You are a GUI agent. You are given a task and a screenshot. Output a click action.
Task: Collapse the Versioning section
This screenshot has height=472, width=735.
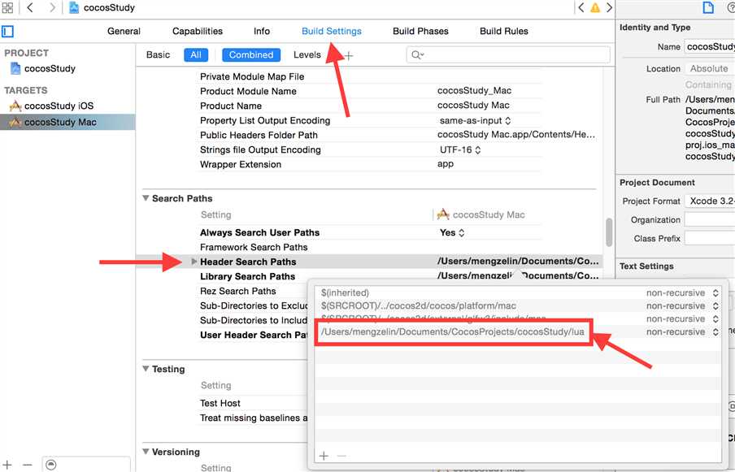tap(146, 452)
